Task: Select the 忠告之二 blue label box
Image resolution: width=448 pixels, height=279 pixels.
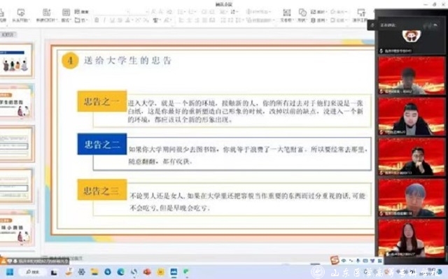Action: [102, 144]
